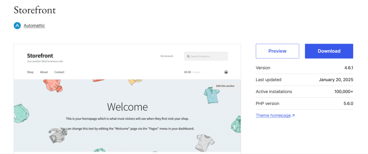
Task: Click the 'This is your homepage' sentence
Action: click(x=128, y=119)
